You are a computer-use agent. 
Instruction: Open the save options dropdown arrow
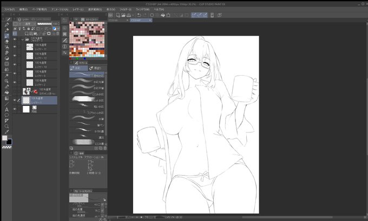point(133,15)
